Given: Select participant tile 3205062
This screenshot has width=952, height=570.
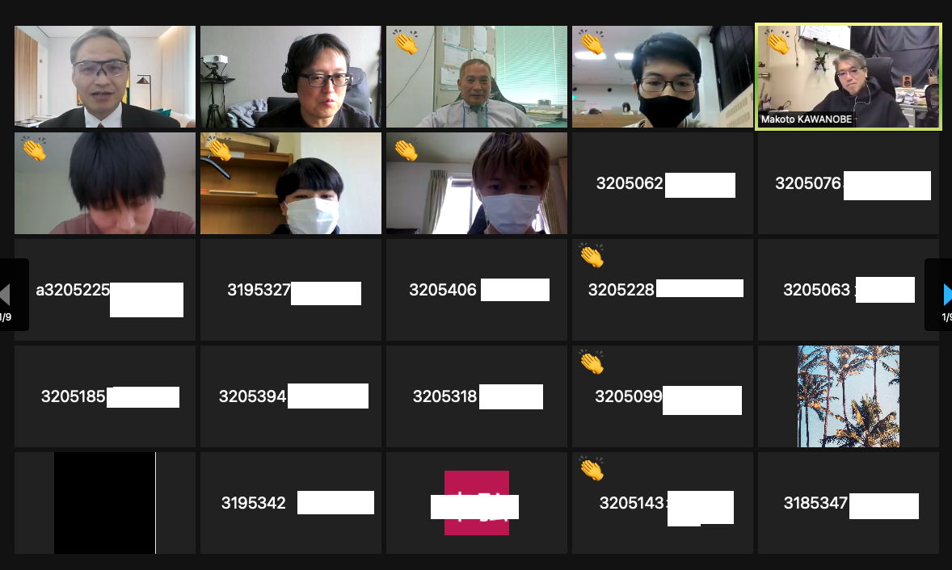Looking at the screenshot, I should click(x=663, y=183).
